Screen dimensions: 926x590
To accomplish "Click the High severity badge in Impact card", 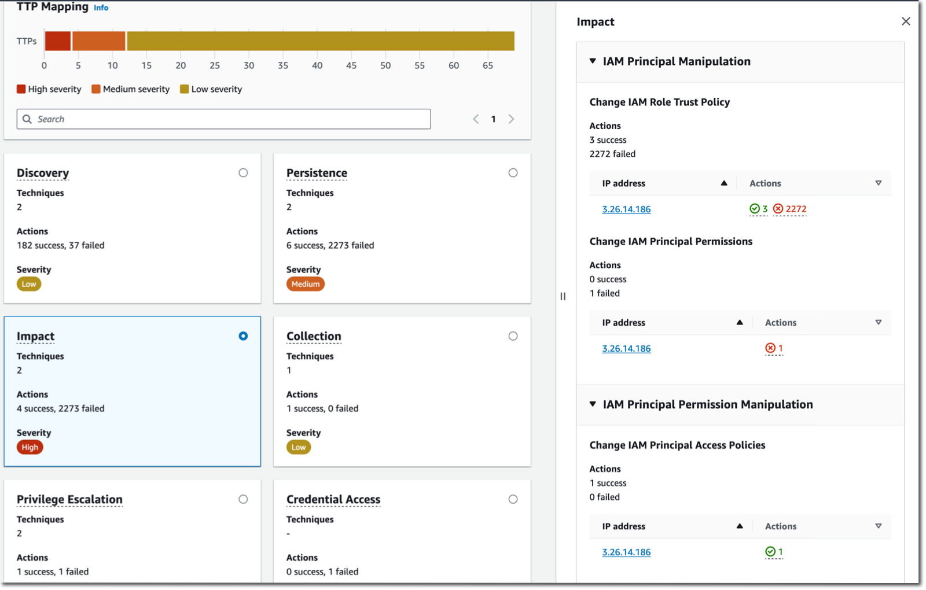I will tap(30, 447).
